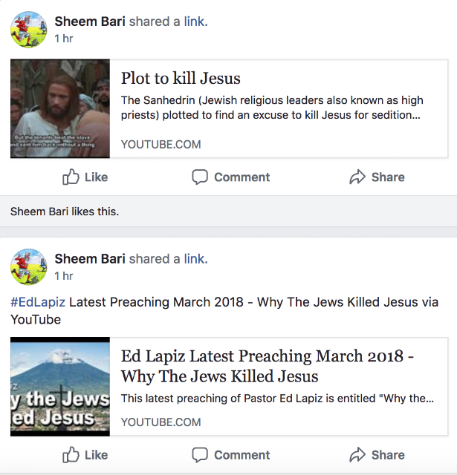Open the 'Why The Jews Killed Jesus' thumbnail
This screenshot has height=475, width=457.
tap(60, 387)
